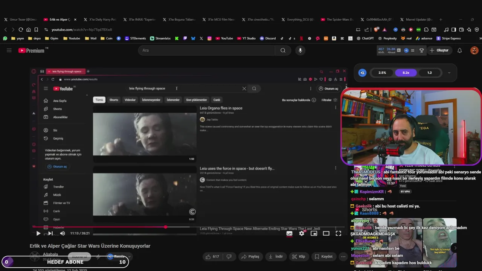Open the Twitch bookmark icon

point(185,38)
